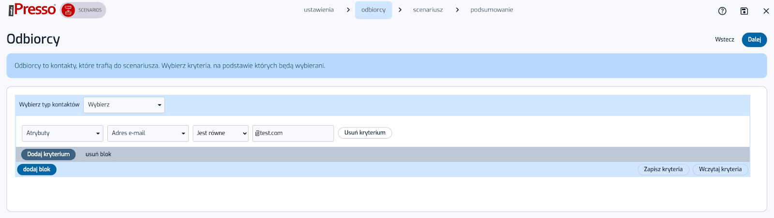Open the Wybierz typ kontaktów dropdown

click(124, 105)
